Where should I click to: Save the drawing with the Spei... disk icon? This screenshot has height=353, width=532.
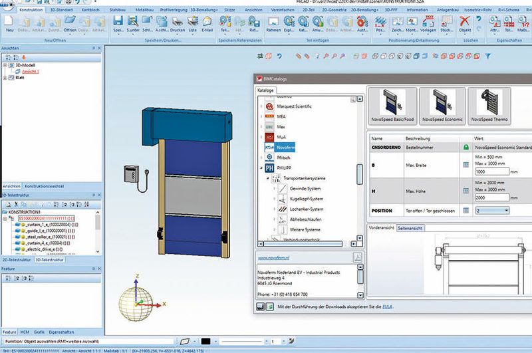coord(118,21)
